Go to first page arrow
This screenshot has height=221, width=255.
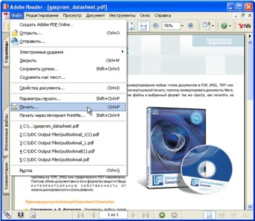[81, 215]
